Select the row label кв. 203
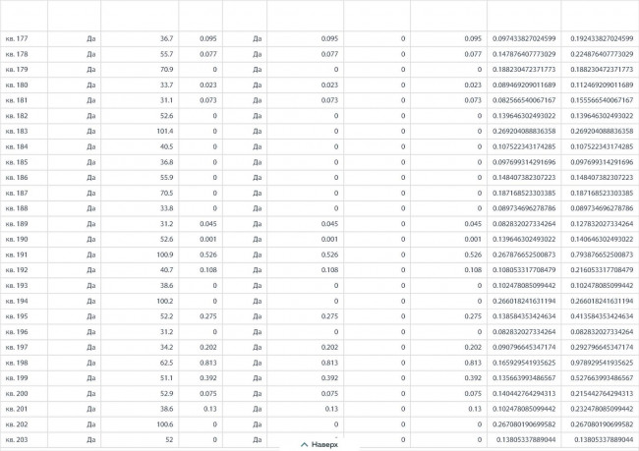 tap(17, 440)
